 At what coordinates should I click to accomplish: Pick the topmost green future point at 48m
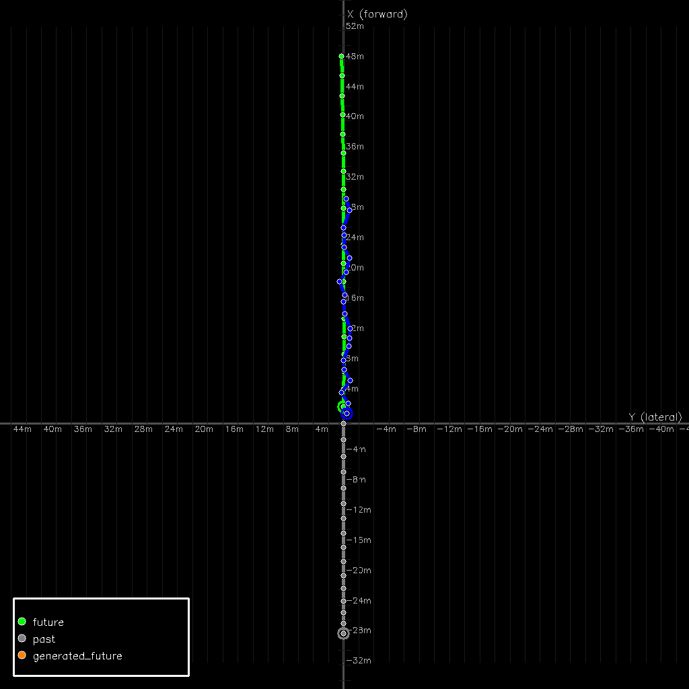coord(341,57)
